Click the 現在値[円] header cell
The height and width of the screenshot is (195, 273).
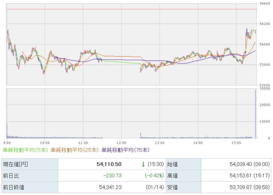[16, 164]
